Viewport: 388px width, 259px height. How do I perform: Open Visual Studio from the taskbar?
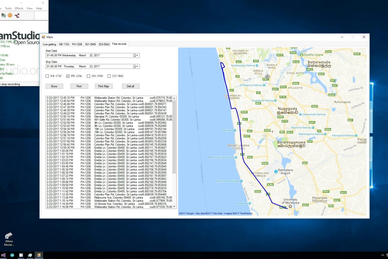(x=3, y=255)
